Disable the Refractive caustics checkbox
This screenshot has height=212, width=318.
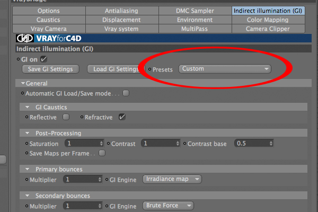[x=122, y=117]
